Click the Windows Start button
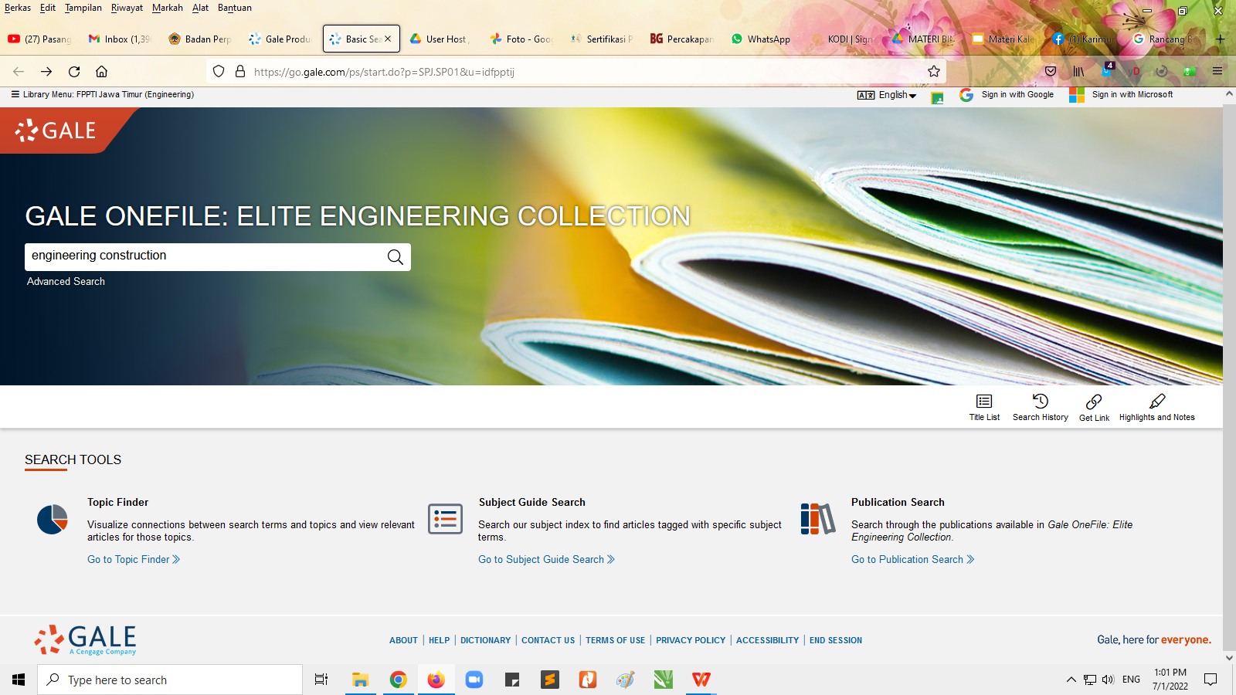The image size is (1236, 695). point(19,680)
